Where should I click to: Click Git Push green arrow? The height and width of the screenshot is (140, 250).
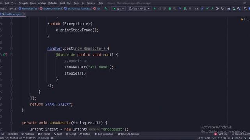tap(212, 9)
